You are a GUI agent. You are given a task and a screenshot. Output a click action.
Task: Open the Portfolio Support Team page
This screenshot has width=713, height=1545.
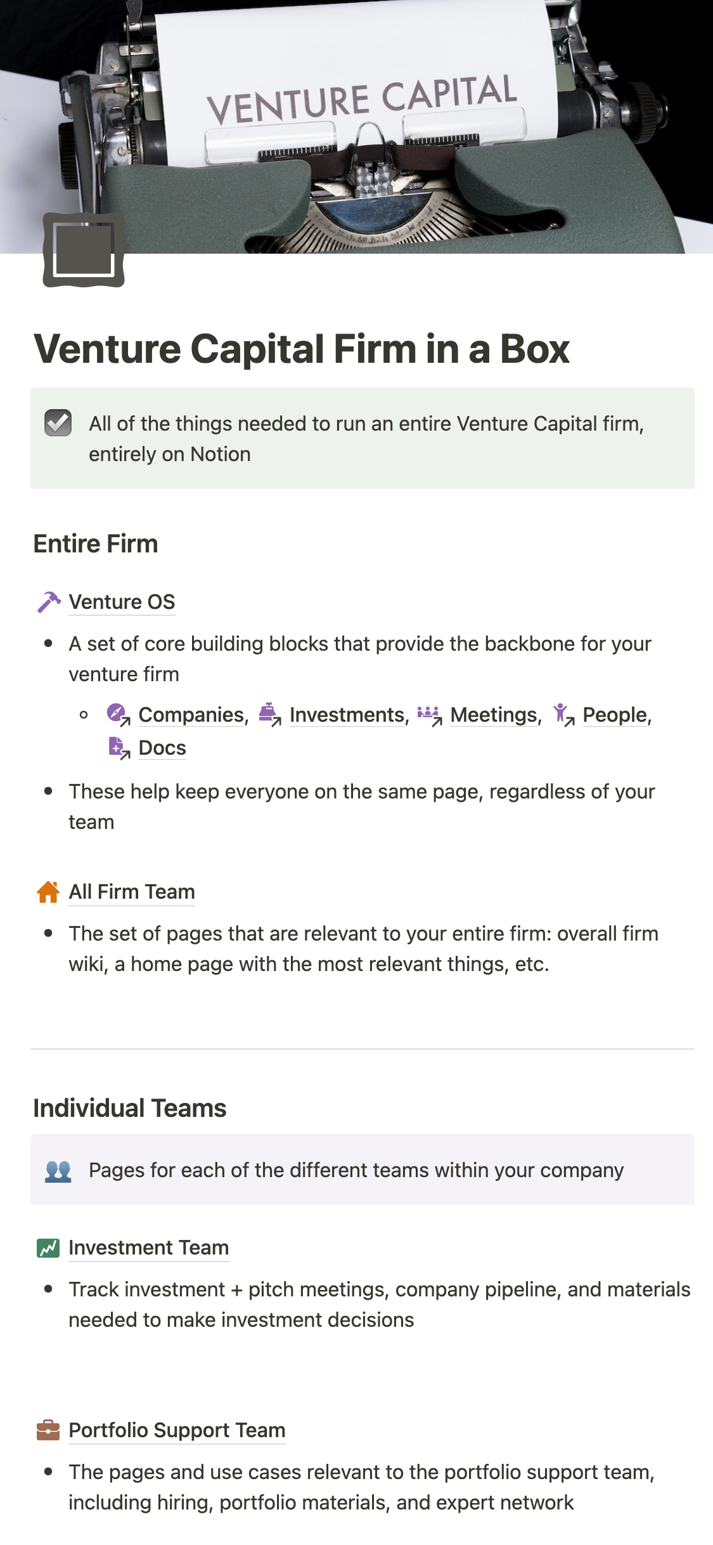coord(177,1430)
